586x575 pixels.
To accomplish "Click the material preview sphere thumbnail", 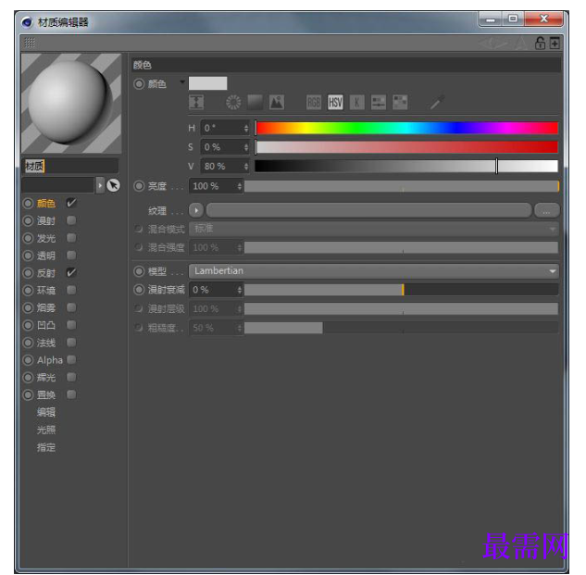I will tap(71, 104).
